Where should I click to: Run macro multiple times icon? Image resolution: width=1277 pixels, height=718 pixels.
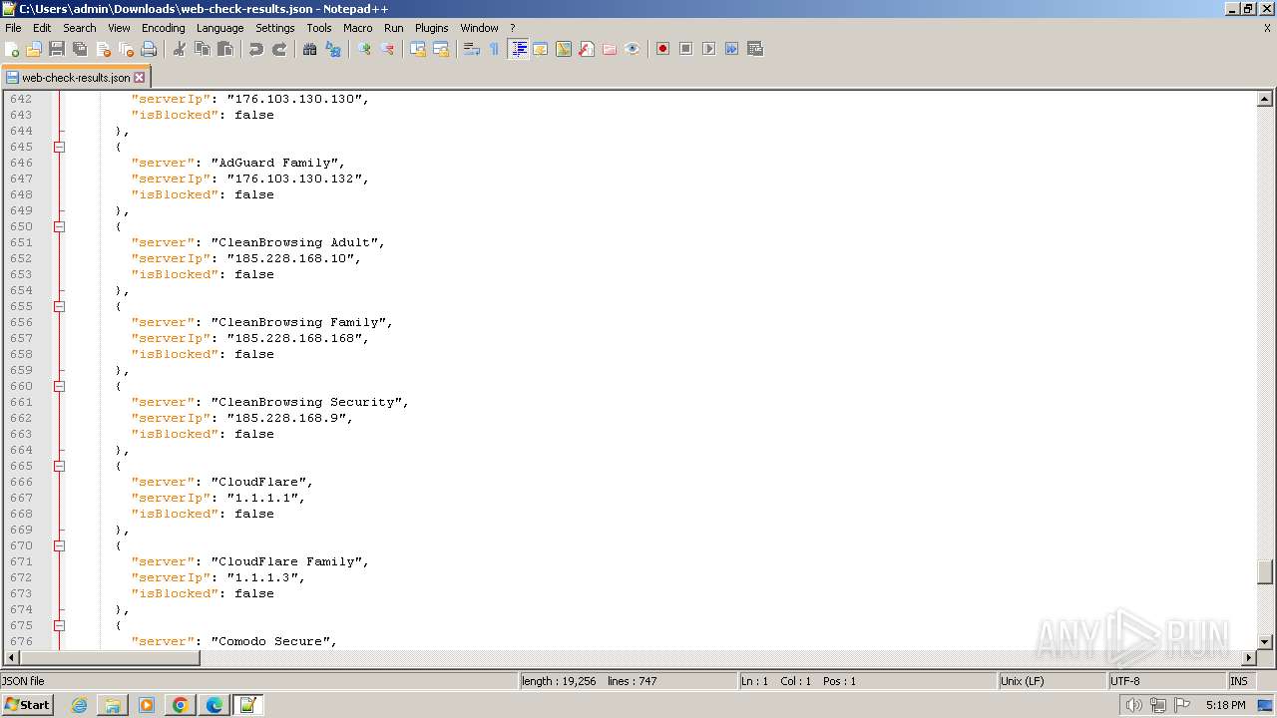(731, 49)
